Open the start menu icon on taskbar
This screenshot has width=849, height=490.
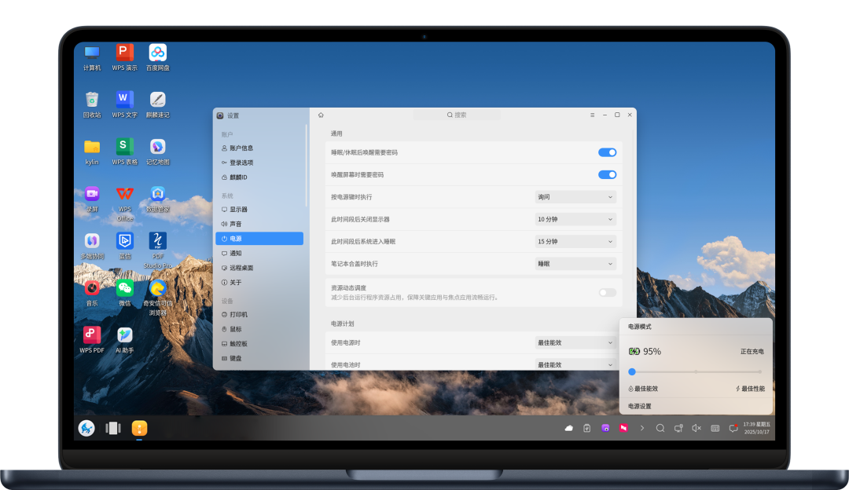pyautogui.click(x=86, y=428)
